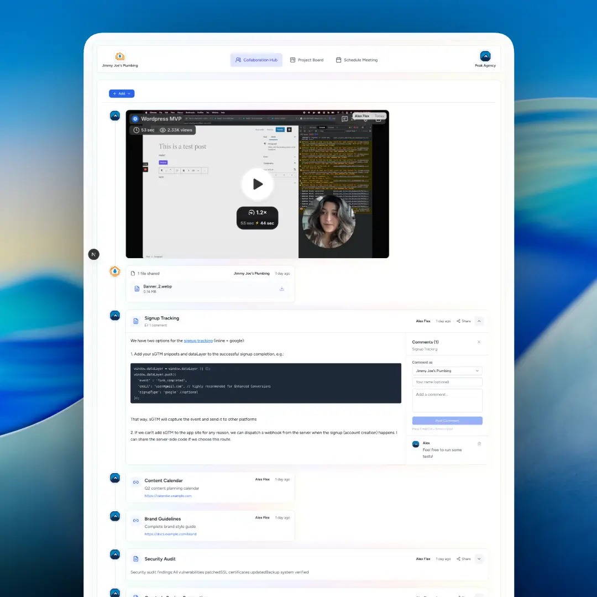The height and width of the screenshot is (597, 597).
Task: Open the signup tracking hyperlink
Action: click(198, 341)
